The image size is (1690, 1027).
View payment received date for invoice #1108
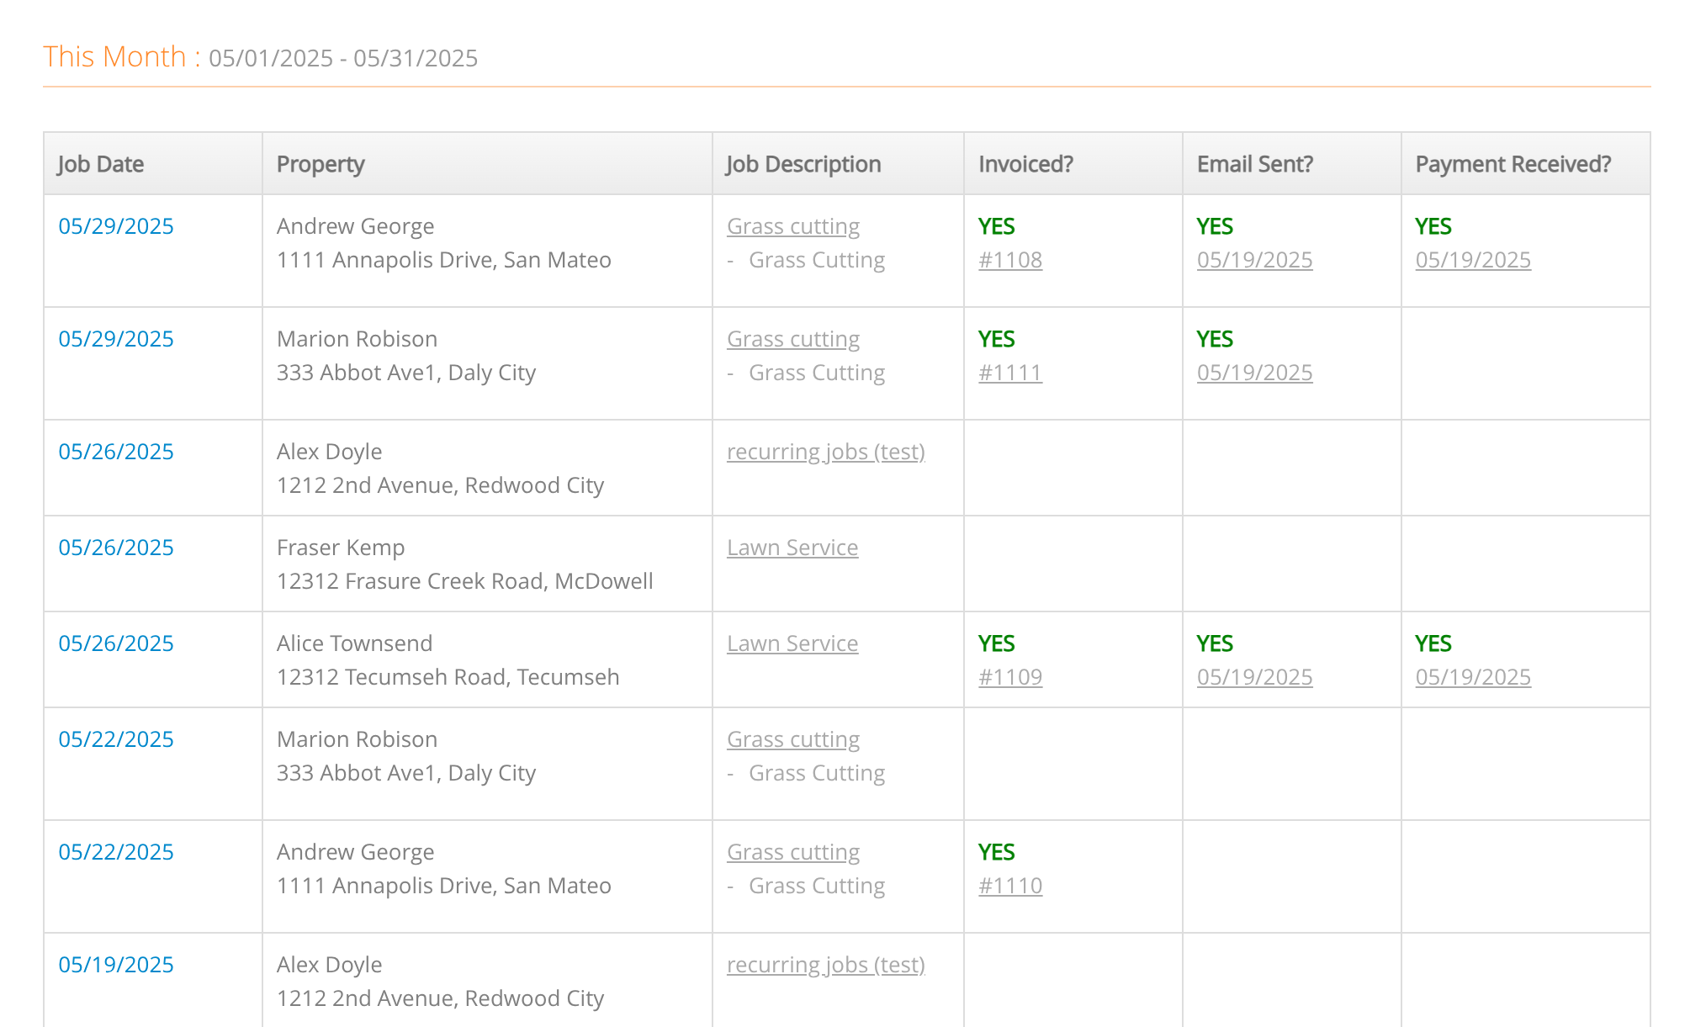1473,260
